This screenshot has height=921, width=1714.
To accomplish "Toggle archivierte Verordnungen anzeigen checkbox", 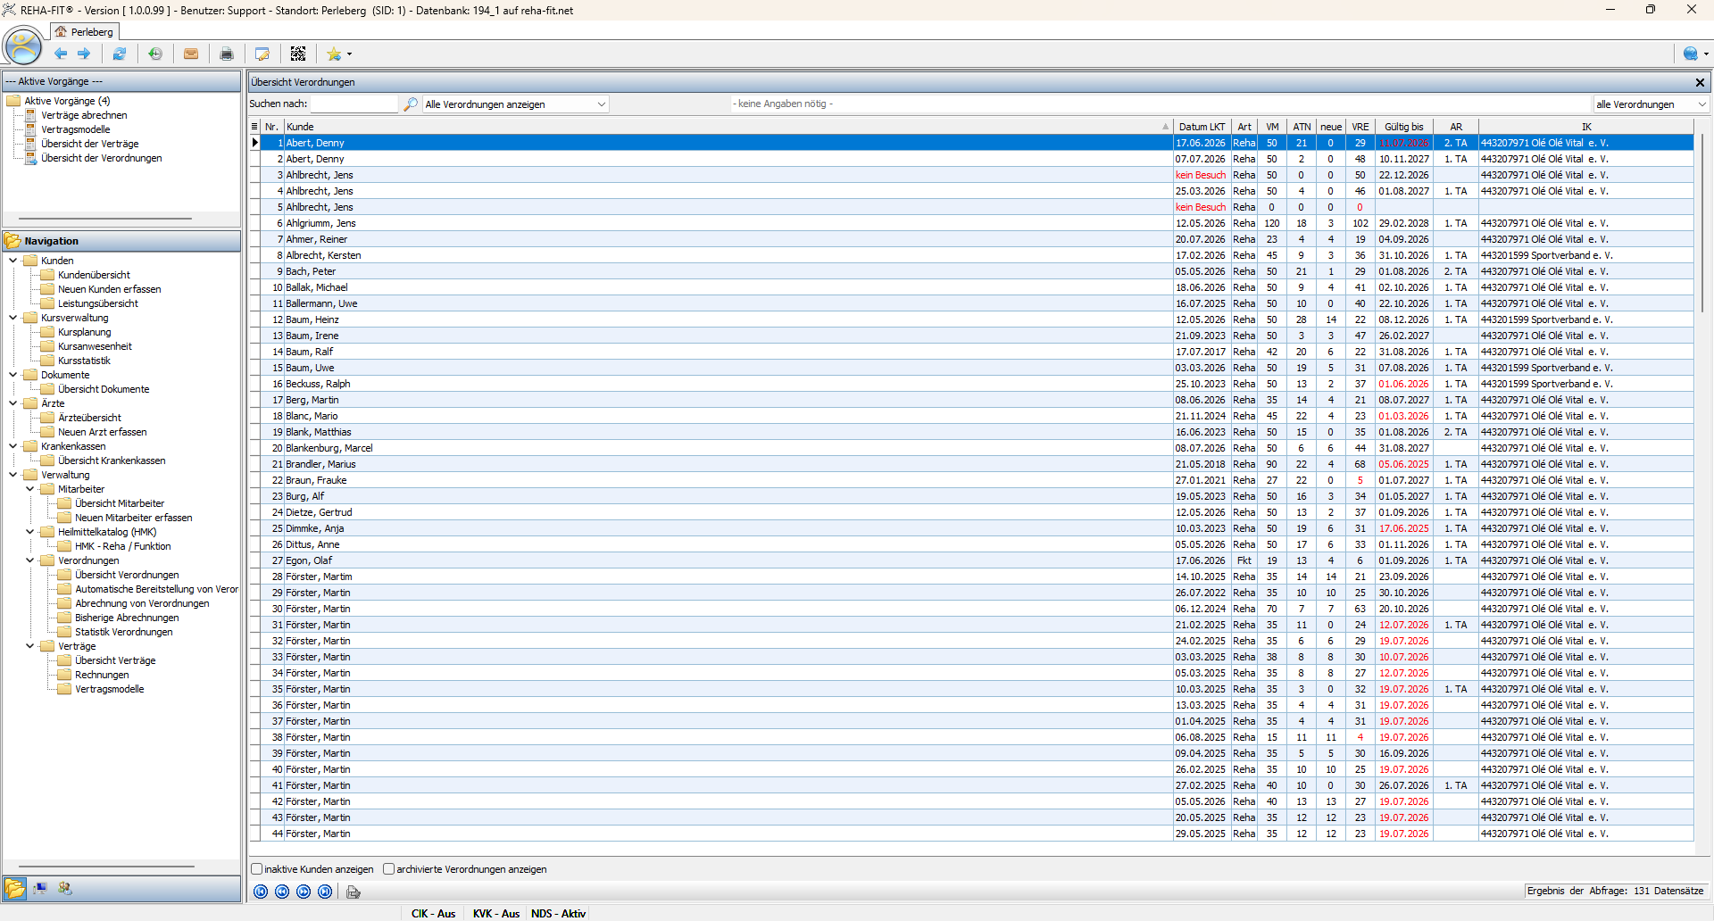I will coord(389,868).
